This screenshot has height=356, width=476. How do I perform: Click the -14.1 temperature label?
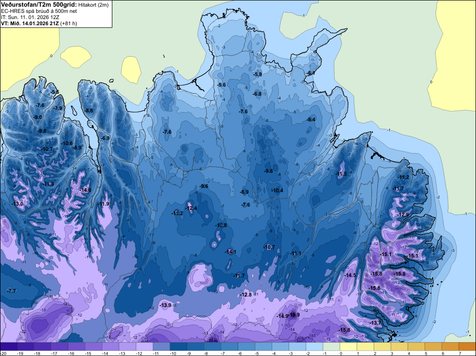[230, 252]
